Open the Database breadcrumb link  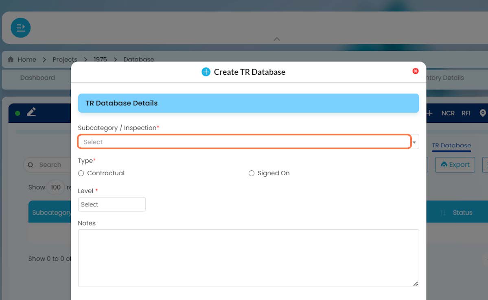click(x=139, y=59)
